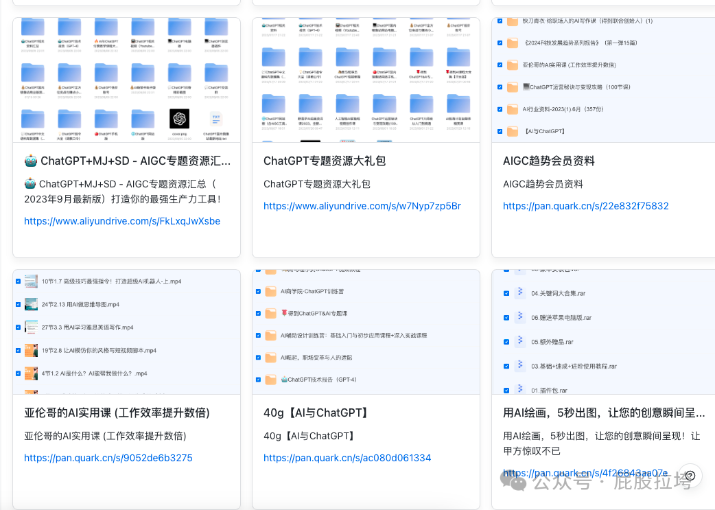This screenshot has width=715, height=510.
Task: Click the 亚伦哥的AI实用课 bold card title
Action: pyautogui.click(x=117, y=413)
